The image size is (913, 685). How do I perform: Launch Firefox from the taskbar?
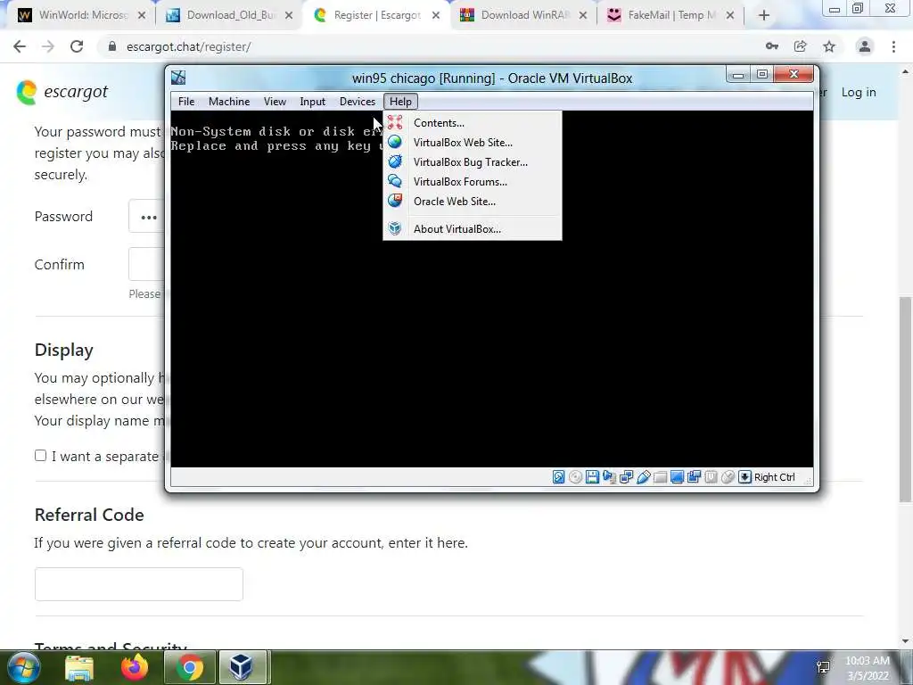tap(134, 667)
